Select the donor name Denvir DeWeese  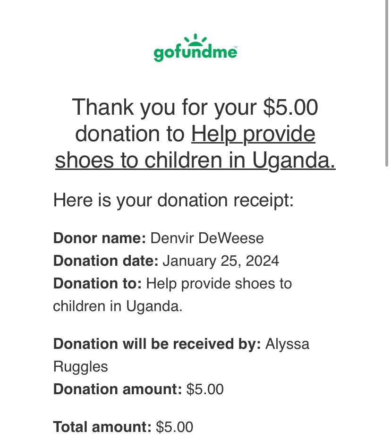[207, 238]
